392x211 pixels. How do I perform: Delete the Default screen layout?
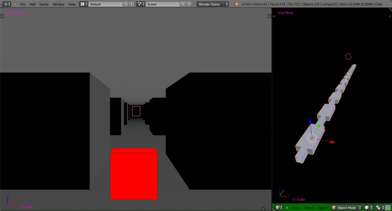point(132,4)
